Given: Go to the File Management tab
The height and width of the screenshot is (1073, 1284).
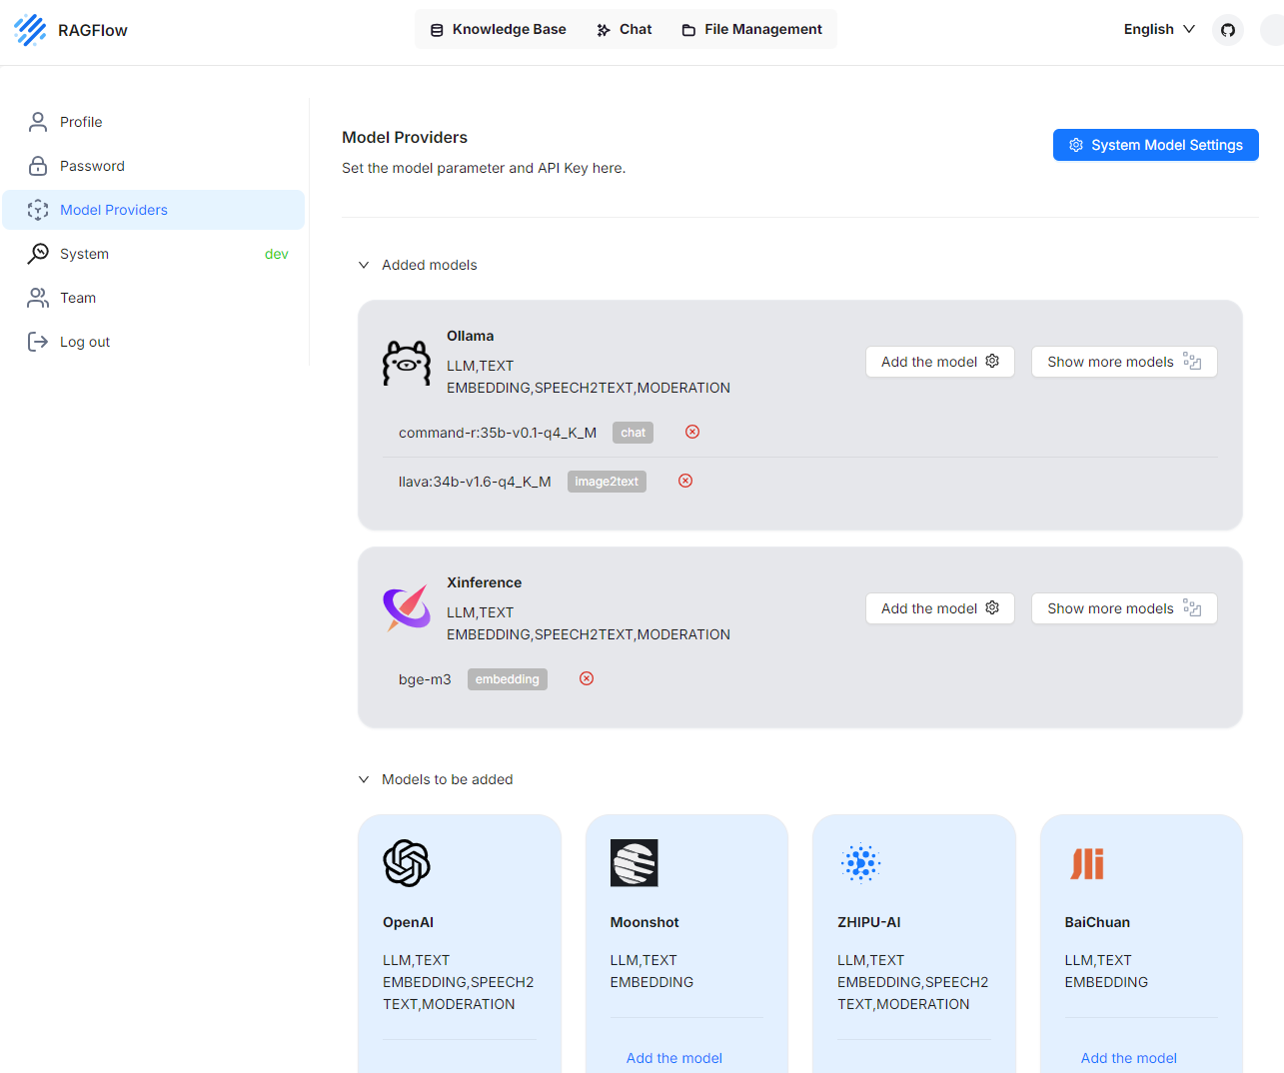Looking at the screenshot, I should click(751, 29).
